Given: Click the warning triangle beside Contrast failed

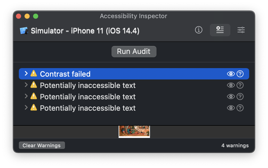Looking at the screenshot, I should 33,74.
